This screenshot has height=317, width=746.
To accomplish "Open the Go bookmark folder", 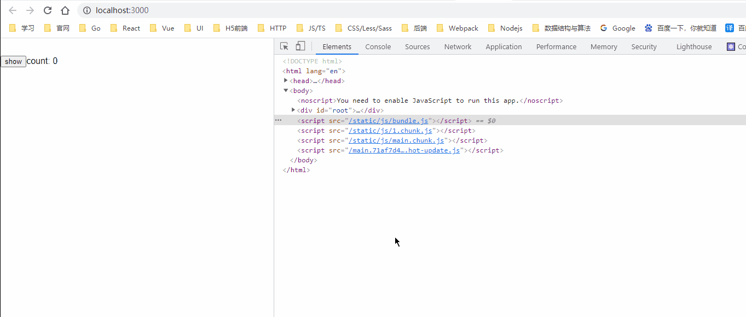I will pyautogui.click(x=90, y=28).
